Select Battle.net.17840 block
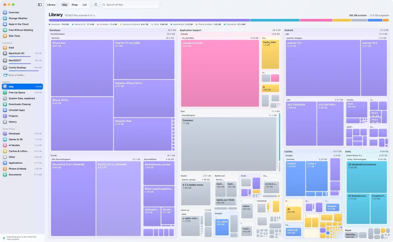 point(225,202)
